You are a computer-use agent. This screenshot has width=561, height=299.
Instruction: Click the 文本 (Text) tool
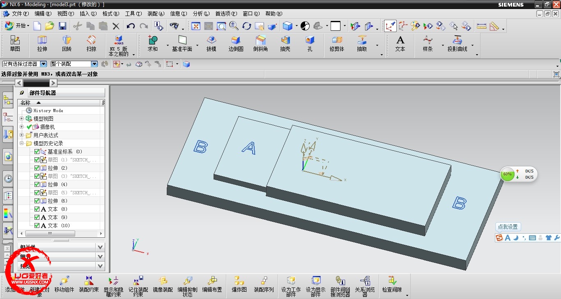coord(400,44)
